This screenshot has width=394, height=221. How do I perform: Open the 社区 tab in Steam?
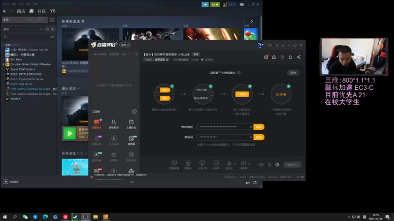pos(42,11)
